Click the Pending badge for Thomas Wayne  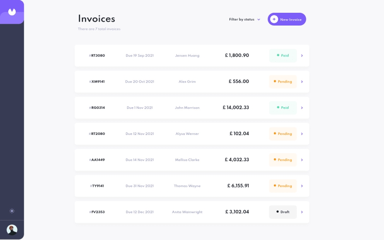point(283,186)
